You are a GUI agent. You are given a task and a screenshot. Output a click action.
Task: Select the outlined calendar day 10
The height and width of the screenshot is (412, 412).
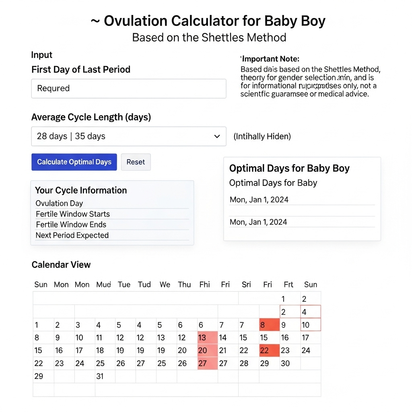pyautogui.click(x=311, y=325)
